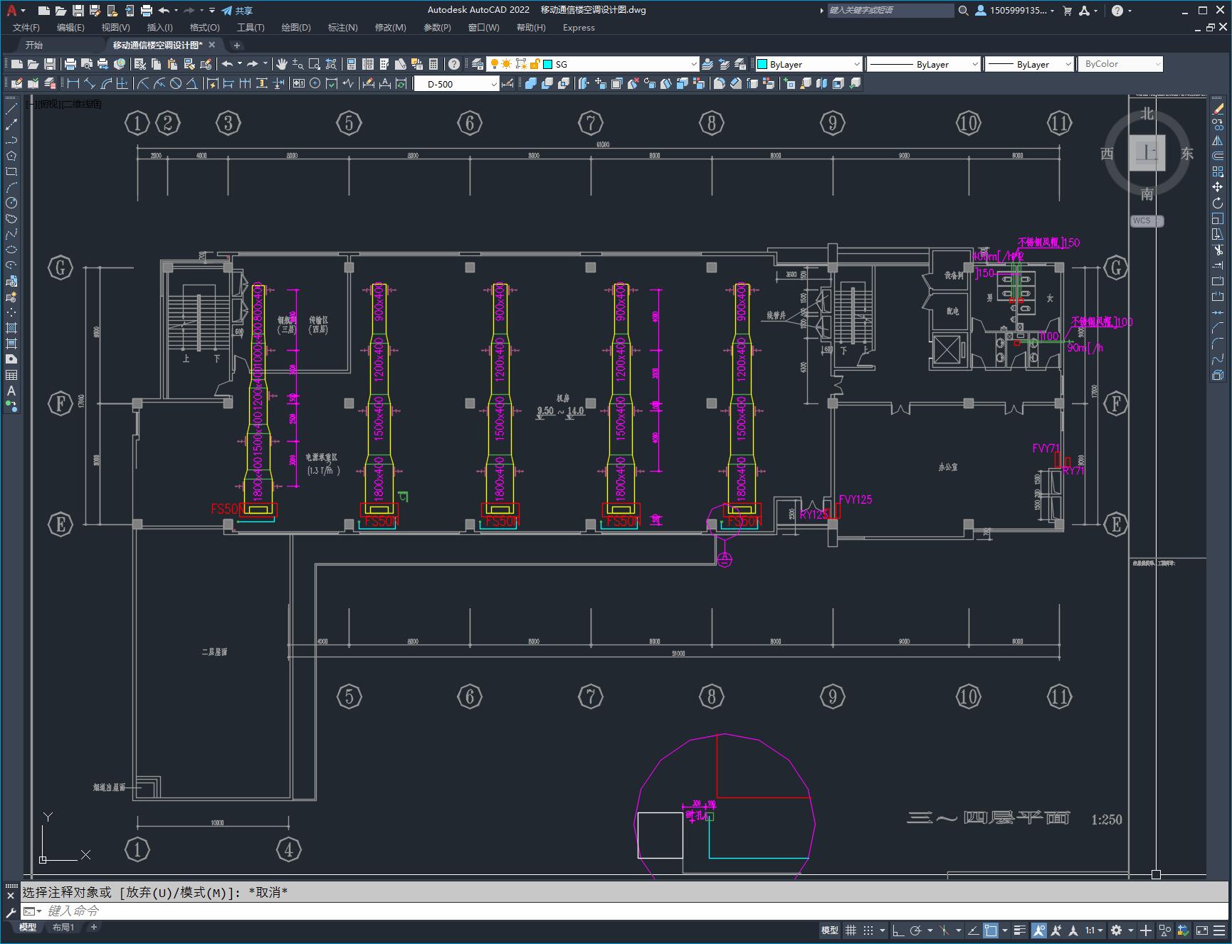Click the top face of the ViewCube
This screenshot has width=1232, height=944.
tap(1147, 153)
